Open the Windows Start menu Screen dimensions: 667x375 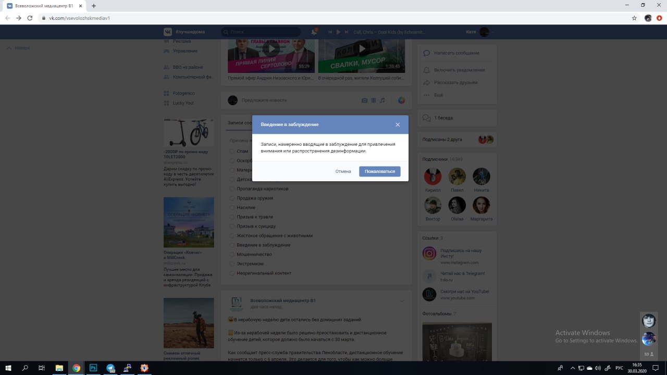(x=9, y=368)
